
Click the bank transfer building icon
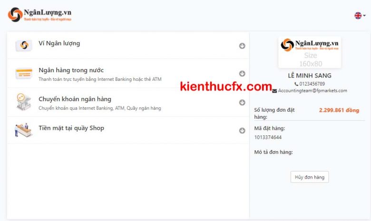(23, 102)
